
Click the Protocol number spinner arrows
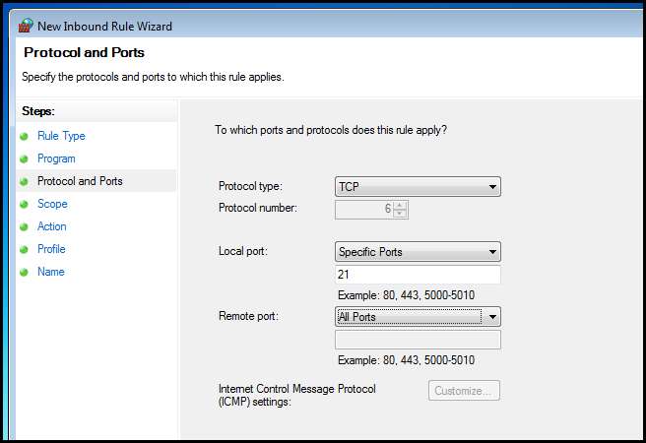tap(401, 209)
